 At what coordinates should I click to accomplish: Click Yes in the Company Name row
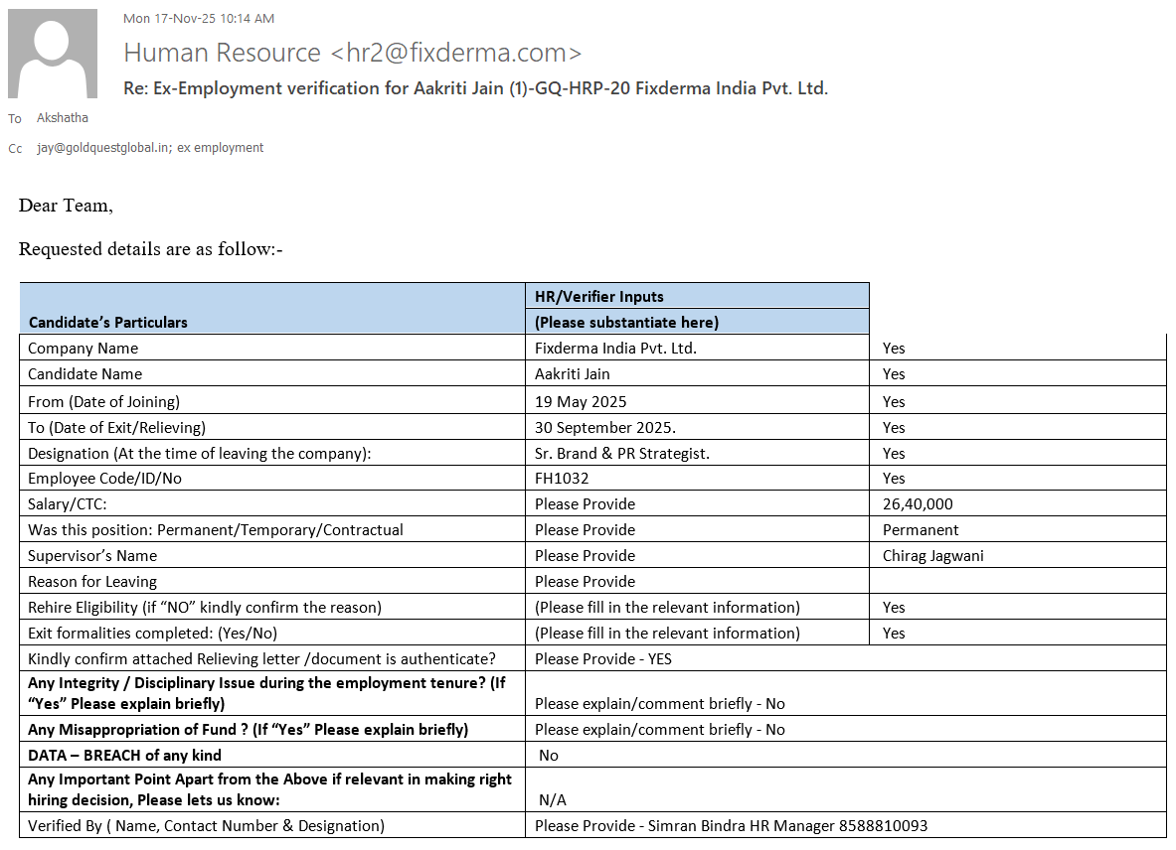894,349
